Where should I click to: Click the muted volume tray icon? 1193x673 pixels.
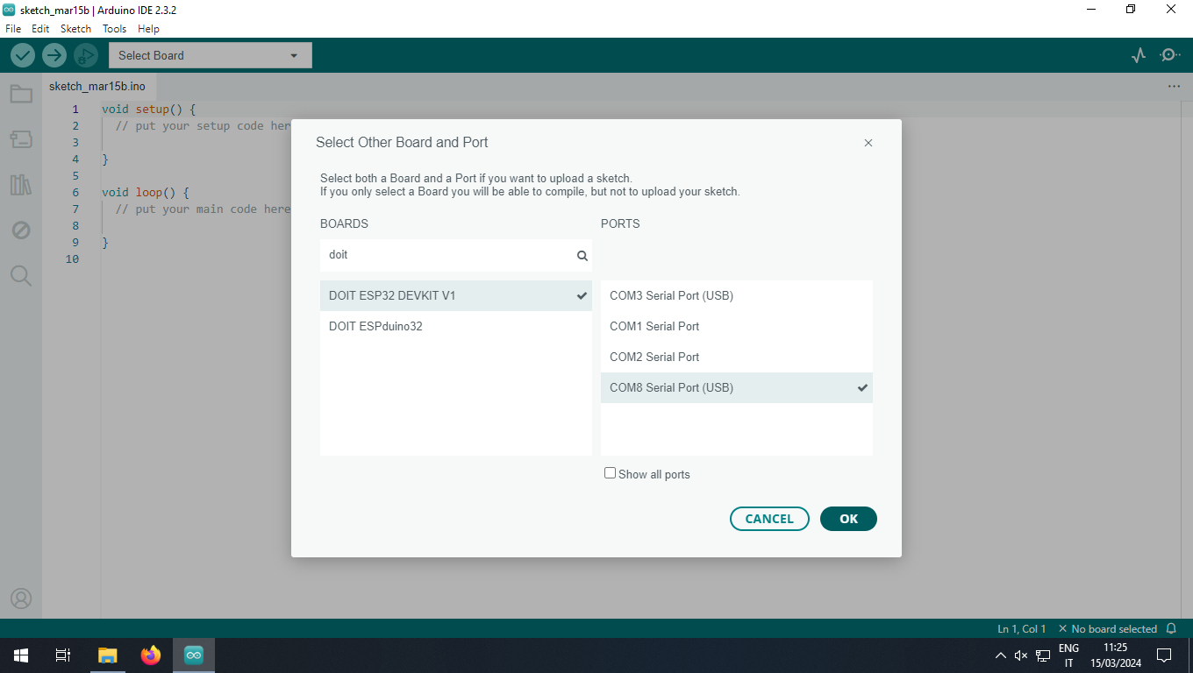pos(1021,655)
